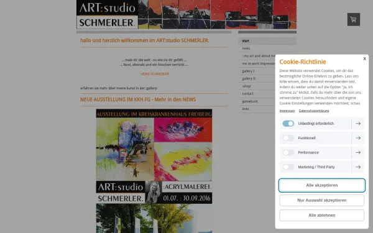
Task: Open the links menu item
Action: 257,109
